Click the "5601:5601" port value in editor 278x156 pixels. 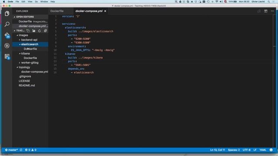82,65
